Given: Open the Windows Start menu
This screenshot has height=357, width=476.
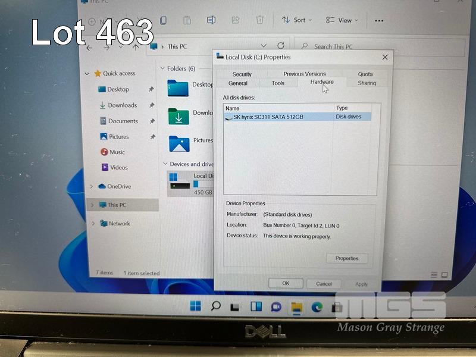Looking at the screenshot, I should [195, 306].
